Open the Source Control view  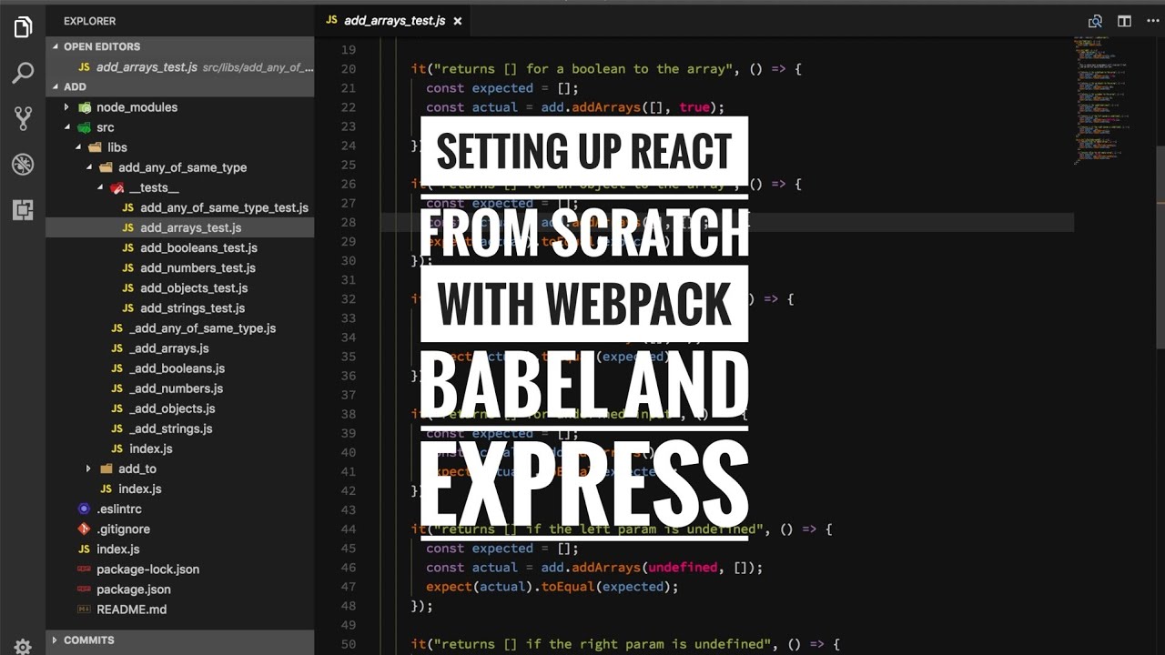(23, 118)
